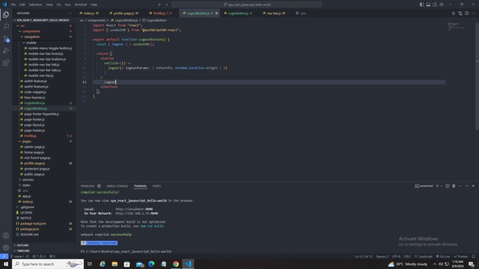Image resolution: width=479 pixels, height=269 pixels.
Task: Open the Terminal menu
Action: 80,5
